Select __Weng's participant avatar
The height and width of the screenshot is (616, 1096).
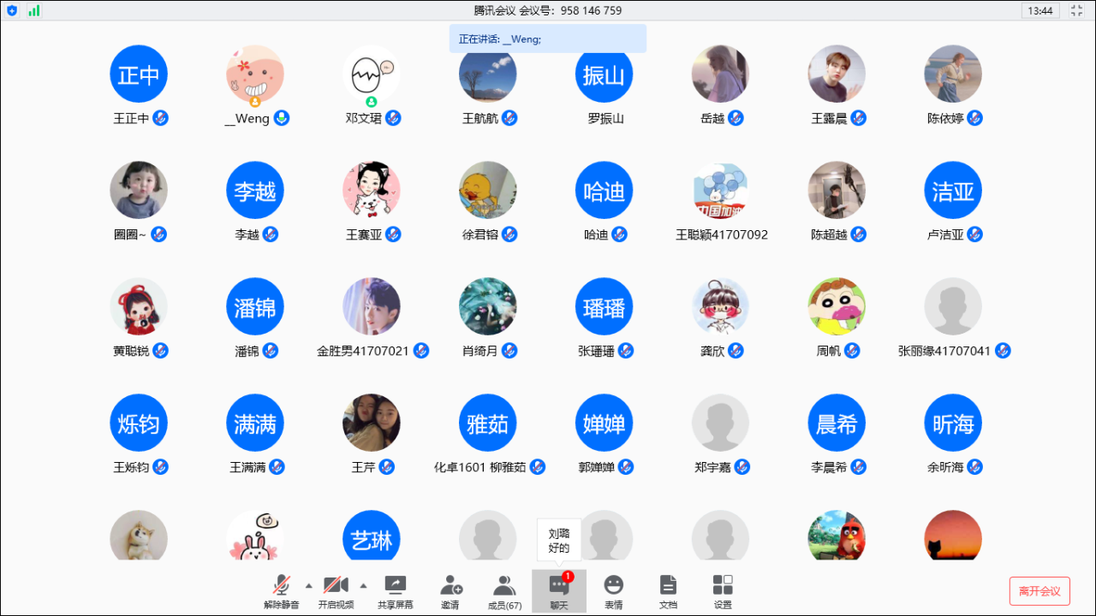tap(254, 74)
